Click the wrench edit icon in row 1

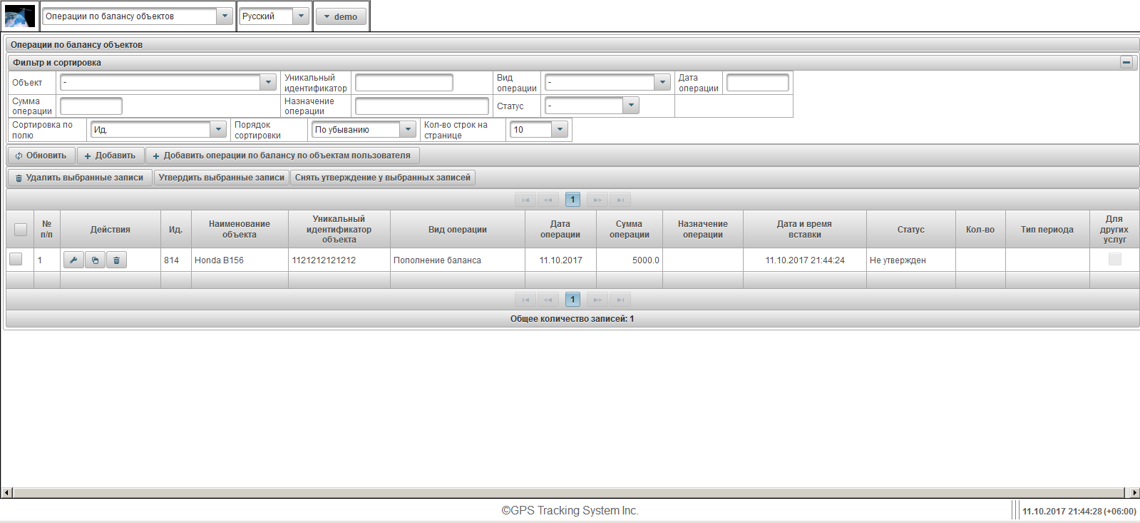[x=73, y=260]
